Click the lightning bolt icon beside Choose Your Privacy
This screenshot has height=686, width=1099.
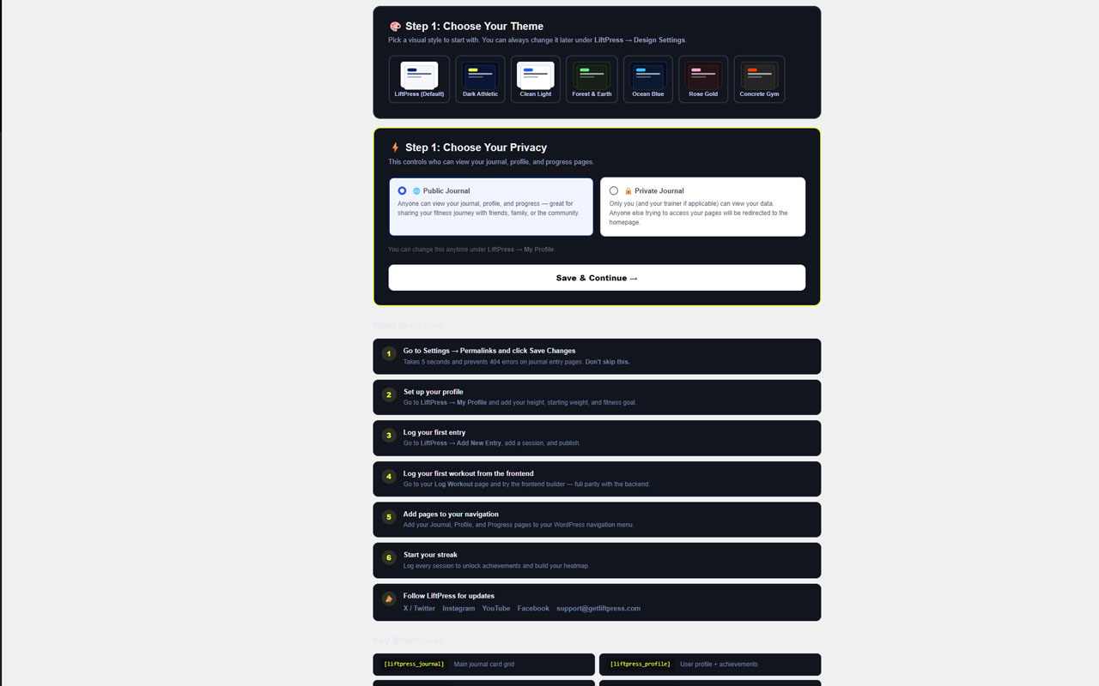click(x=395, y=147)
